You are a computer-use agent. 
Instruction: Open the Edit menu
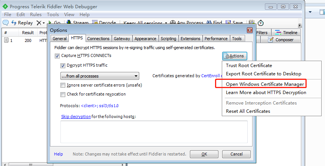(21, 15)
